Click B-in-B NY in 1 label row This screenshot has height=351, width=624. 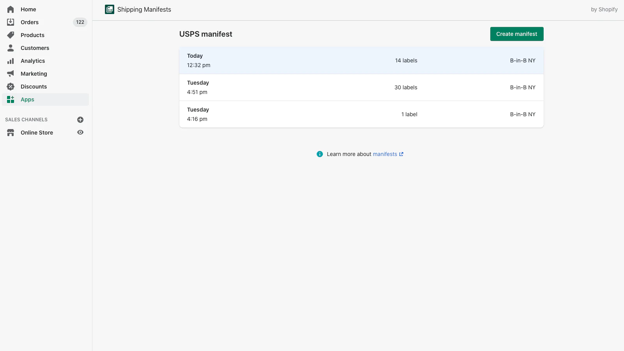coord(523,114)
